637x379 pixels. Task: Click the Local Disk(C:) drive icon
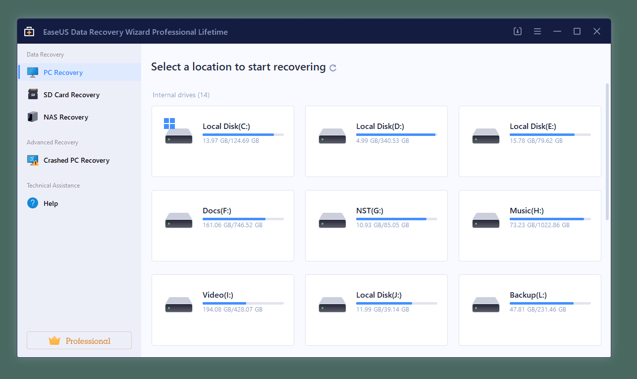[x=178, y=131]
